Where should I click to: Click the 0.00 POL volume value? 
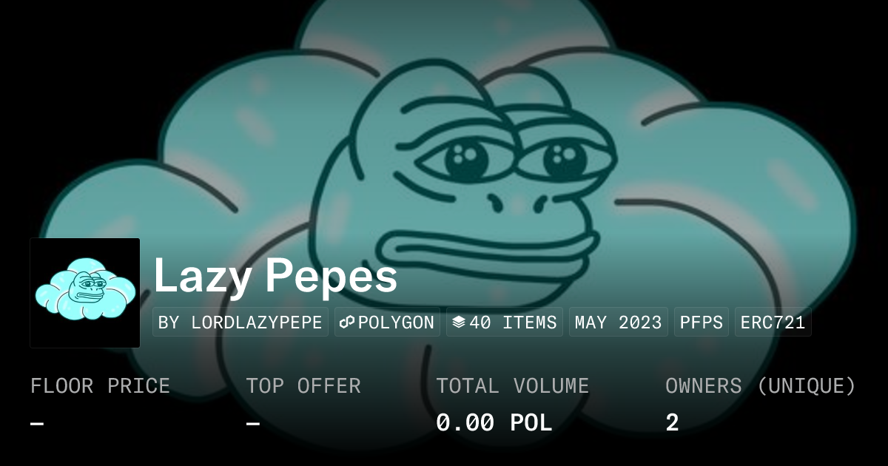494,423
